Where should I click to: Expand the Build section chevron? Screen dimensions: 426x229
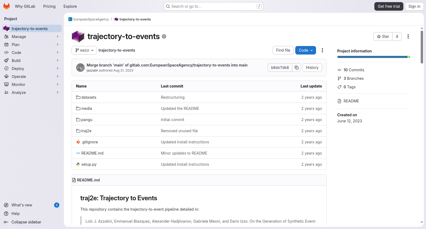58,61
